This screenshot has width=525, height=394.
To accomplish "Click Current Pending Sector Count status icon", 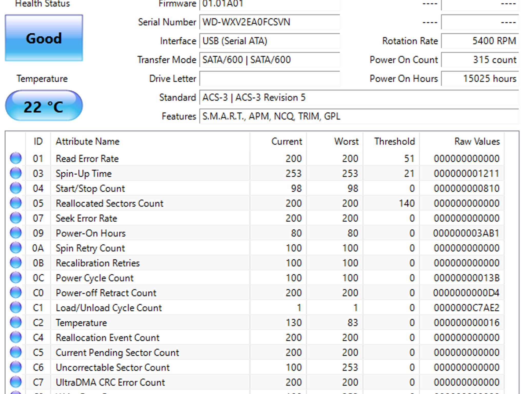I will tap(16, 352).
